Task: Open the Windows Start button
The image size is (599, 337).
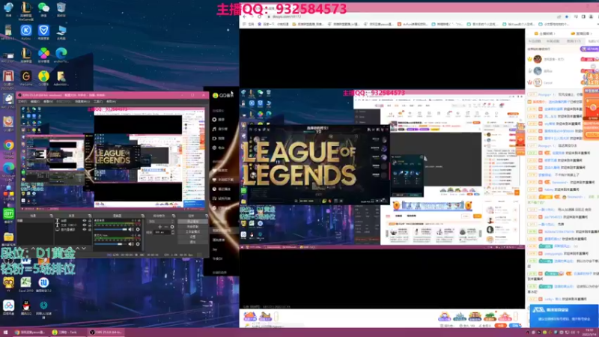Action: point(5,333)
